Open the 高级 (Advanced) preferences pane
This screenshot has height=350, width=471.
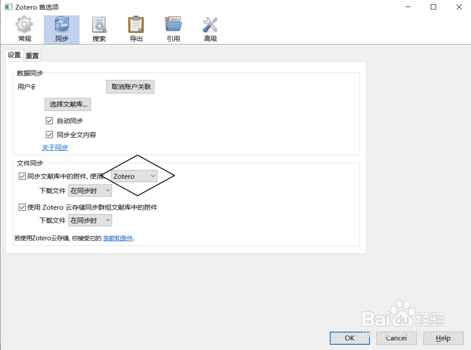click(210, 29)
